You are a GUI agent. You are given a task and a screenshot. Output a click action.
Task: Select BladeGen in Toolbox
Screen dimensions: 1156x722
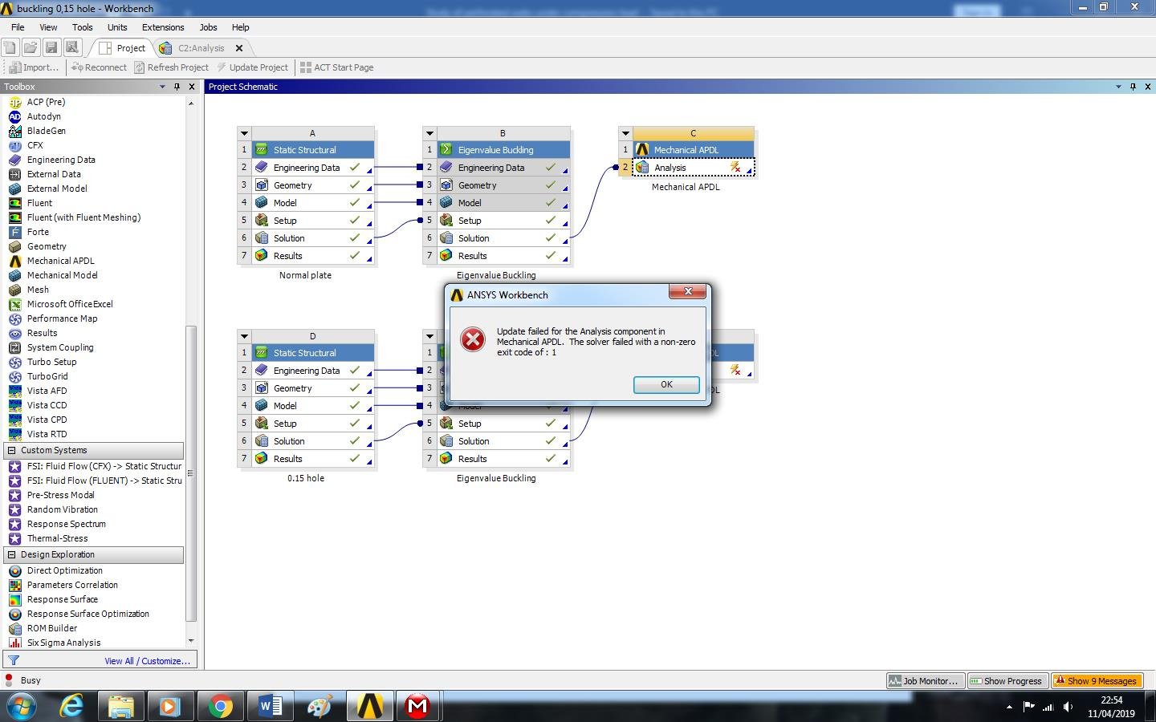tap(46, 131)
